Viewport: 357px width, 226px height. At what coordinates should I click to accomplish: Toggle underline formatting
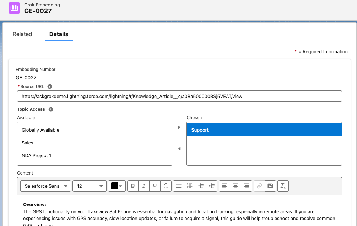pyautogui.click(x=155, y=186)
